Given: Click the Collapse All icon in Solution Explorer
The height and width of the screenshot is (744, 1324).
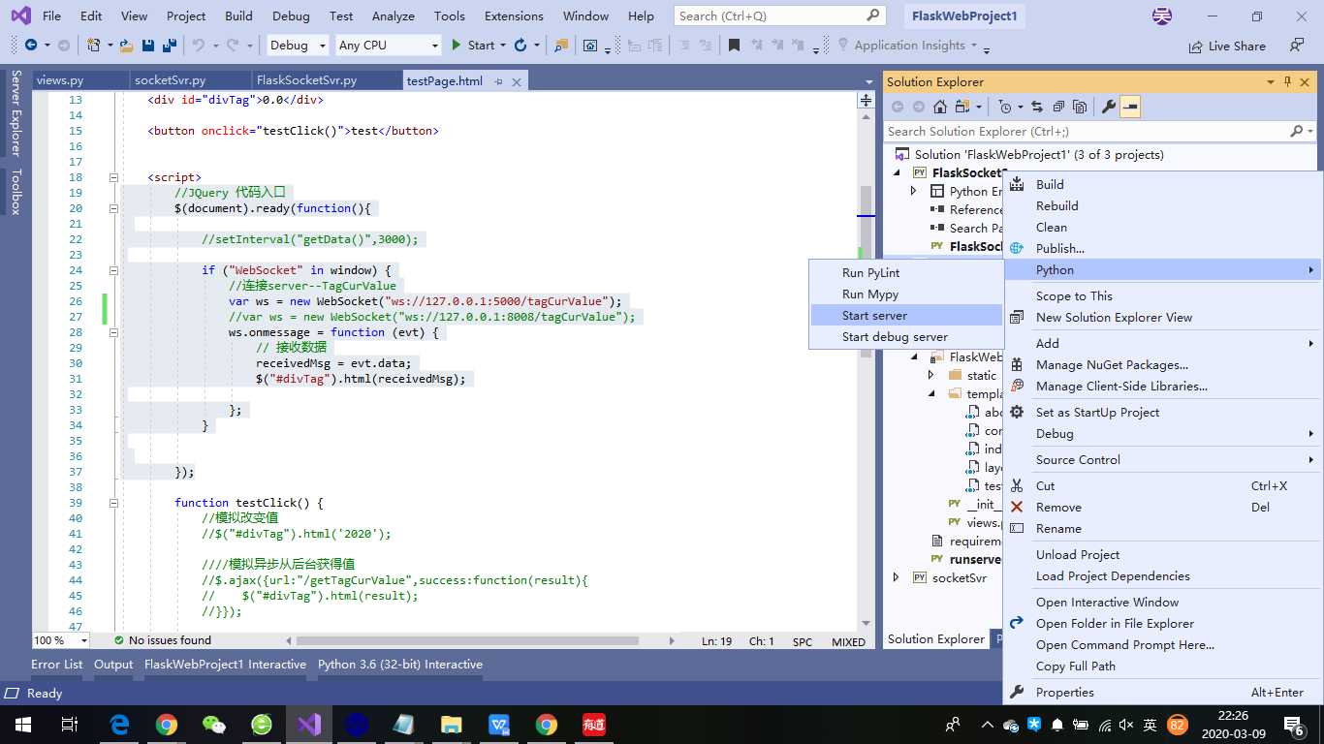Looking at the screenshot, I should (1058, 107).
